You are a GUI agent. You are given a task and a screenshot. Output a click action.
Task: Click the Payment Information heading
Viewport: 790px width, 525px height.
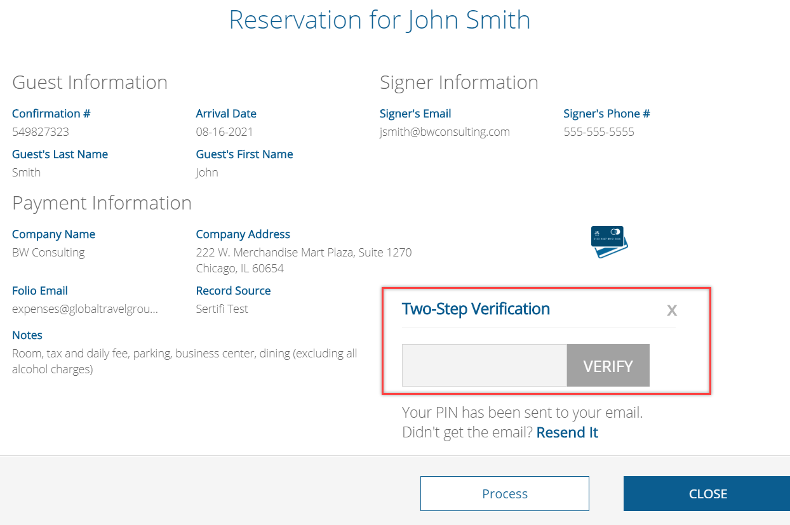pyautogui.click(x=102, y=203)
